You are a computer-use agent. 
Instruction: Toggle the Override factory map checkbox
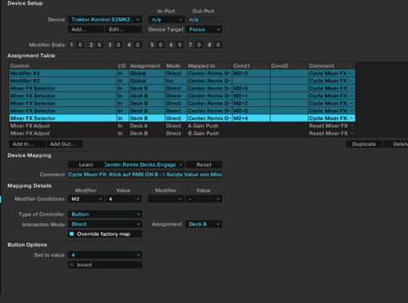72,234
